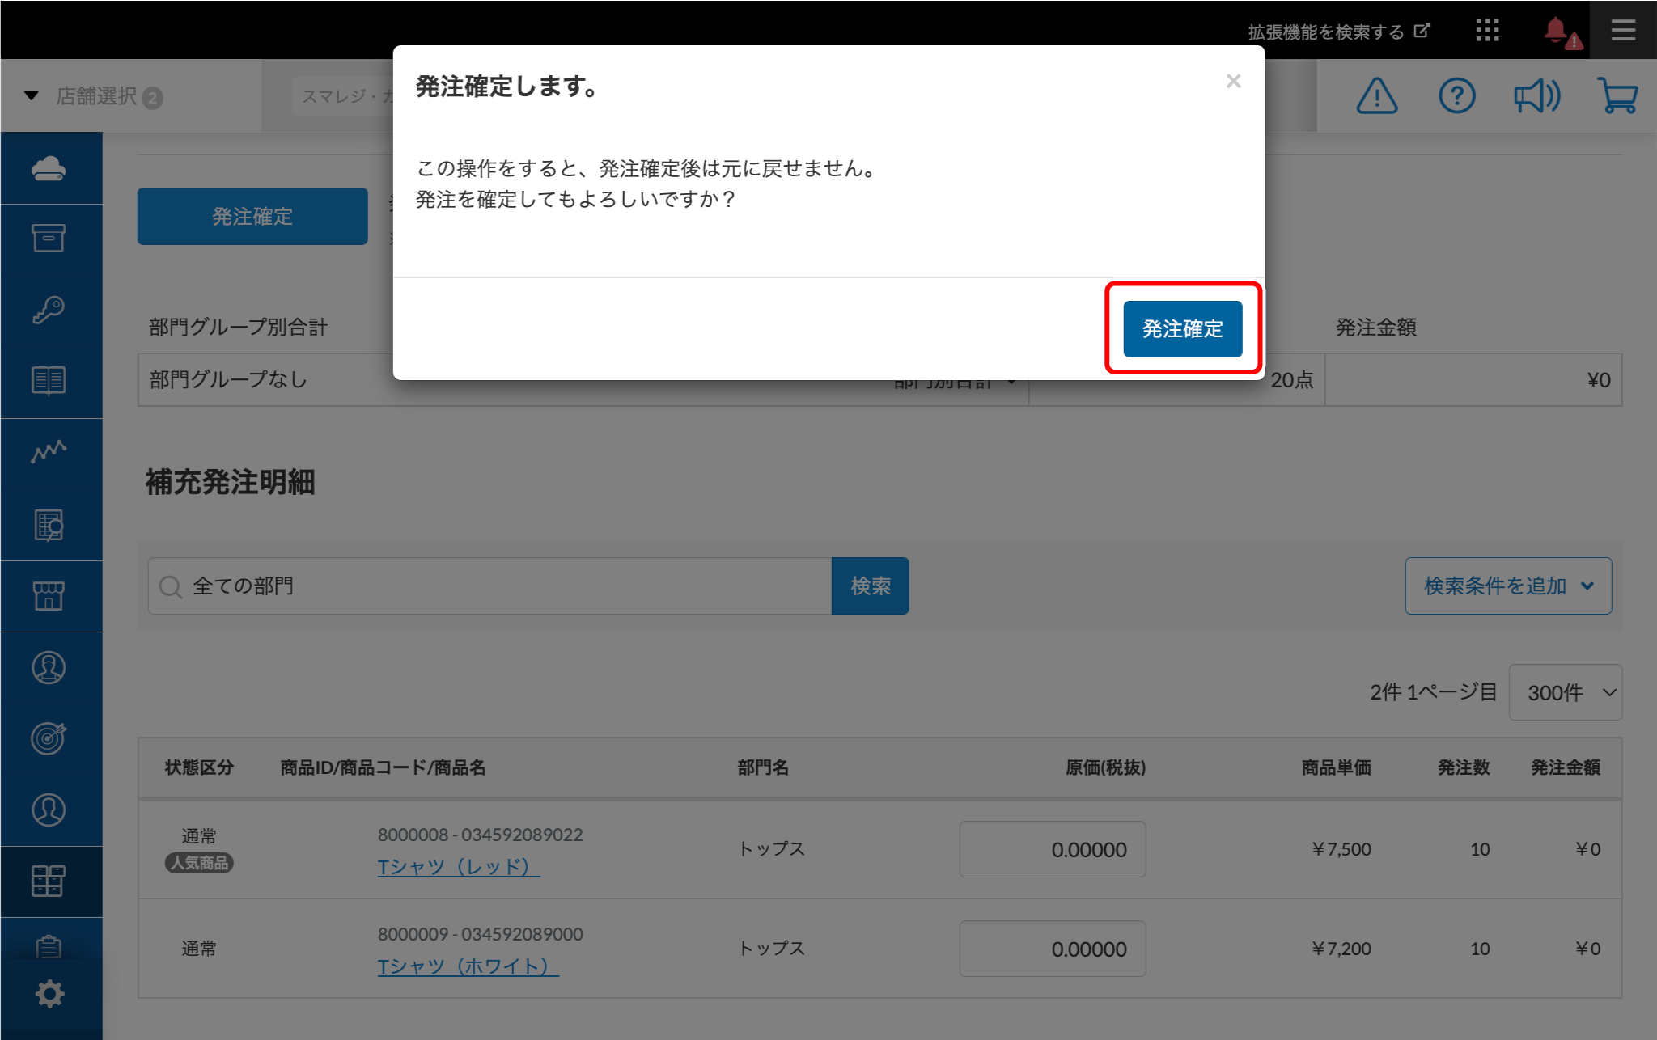Screen dimensions: 1657x1040
Task: Open the shopping cart icon
Action: (x=1617, y=96)
